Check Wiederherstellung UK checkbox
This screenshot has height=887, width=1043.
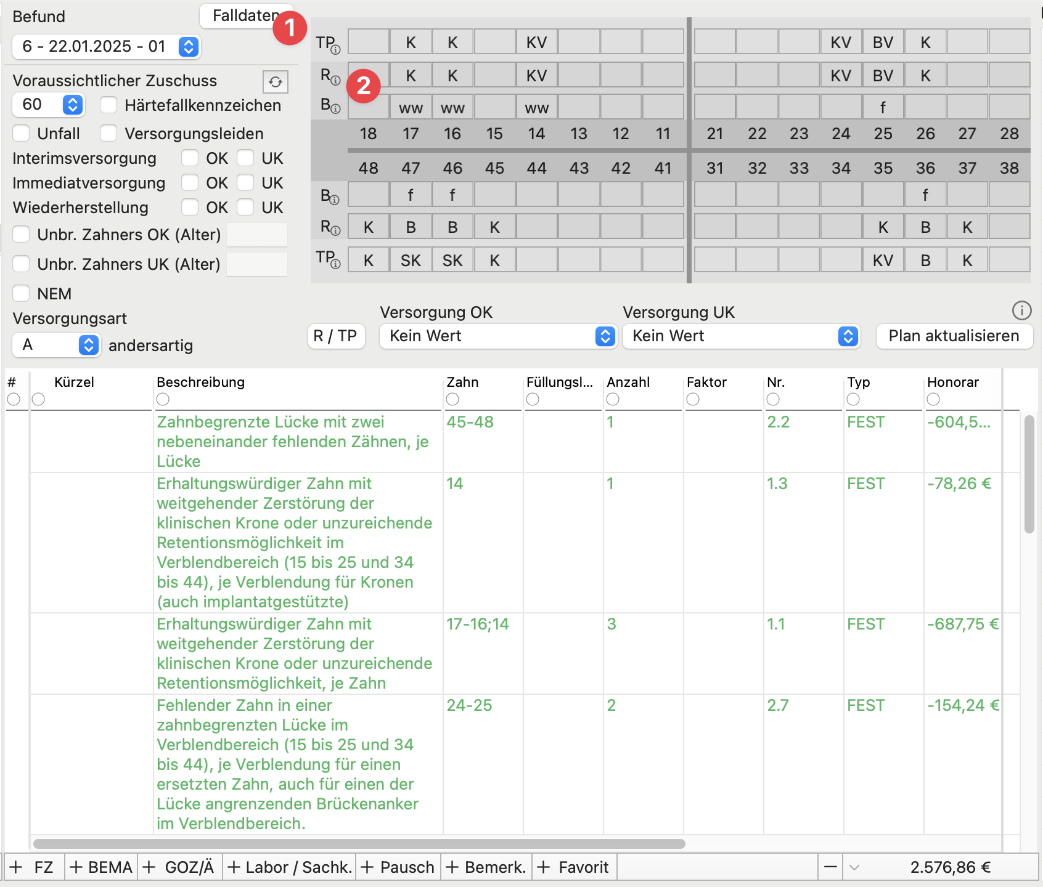[245, 207]
